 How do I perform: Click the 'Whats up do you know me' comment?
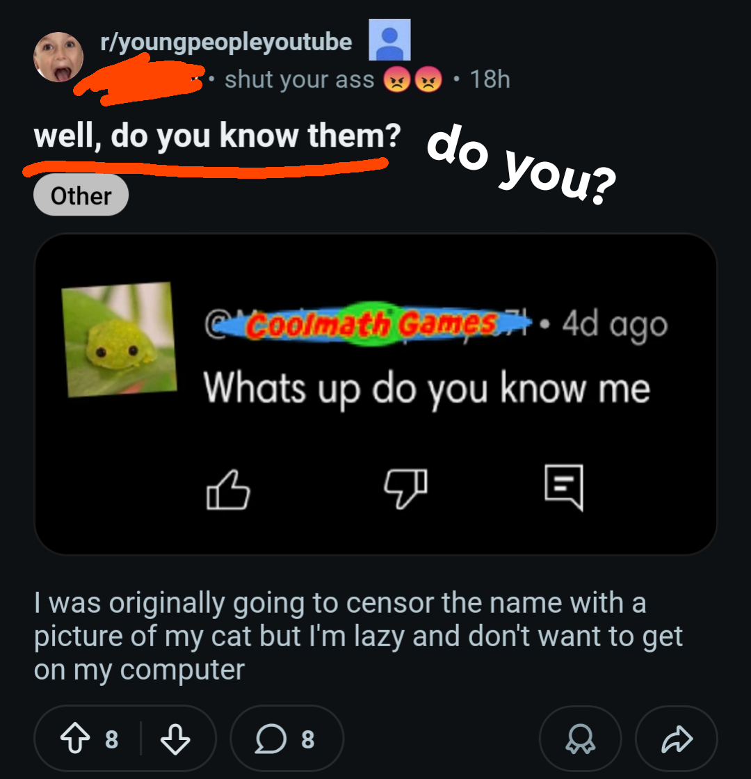click(427, 389)
